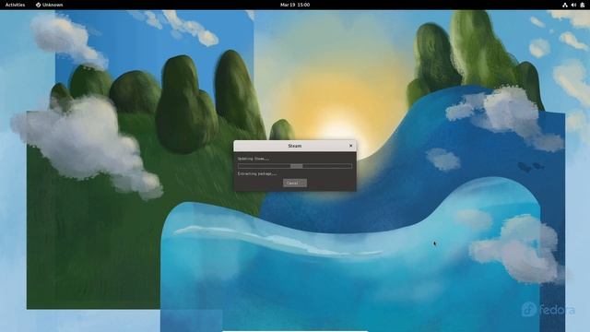The height and width of the screenshot is (332, 590).
Task: Open the Unknown application menu
Action: [x=49, y=5]
